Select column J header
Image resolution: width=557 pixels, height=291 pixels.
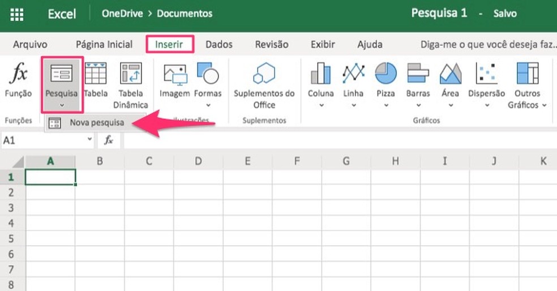pyautogui.click(x=494, y=161)
